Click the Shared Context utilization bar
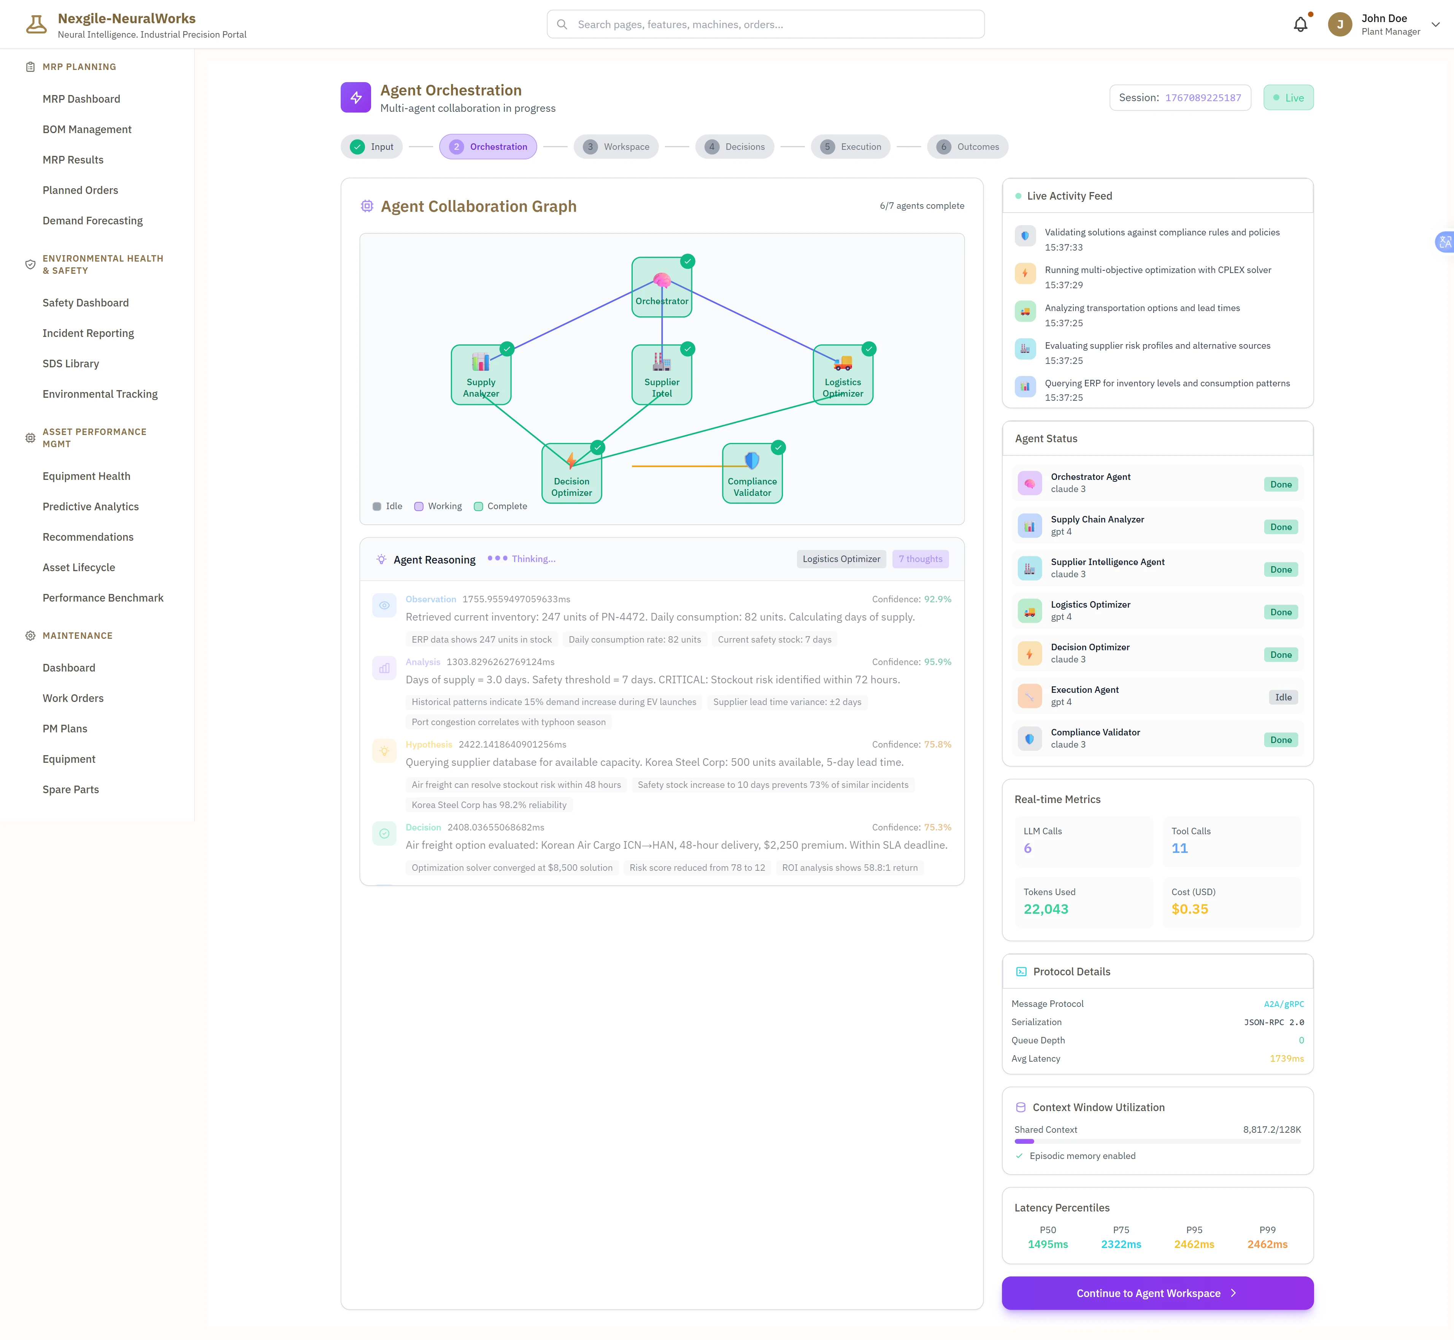Viewport: 1454px width, 1340px height. [x=1157, y=1142]
